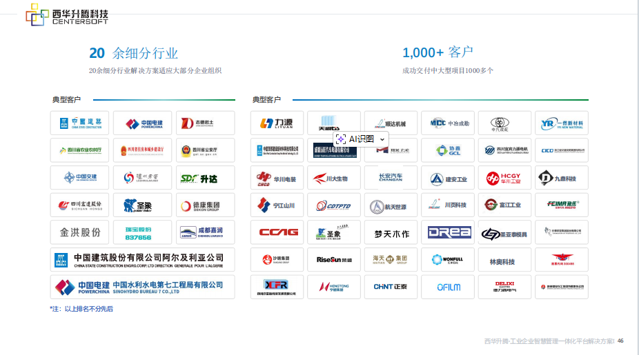Select the DREA logo tile
This screenshot has width=639, height=355.
coord(448,232)
